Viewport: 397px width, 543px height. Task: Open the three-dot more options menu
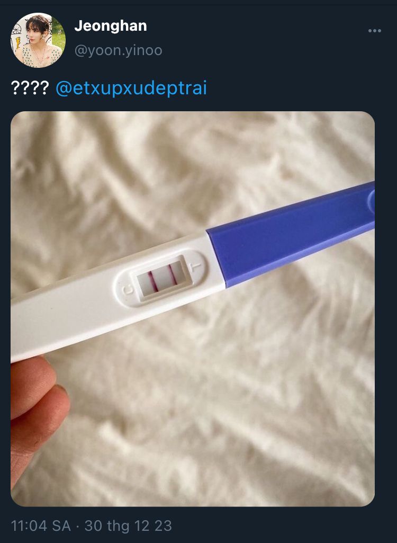pyautogui.click(x=374, y=31)
